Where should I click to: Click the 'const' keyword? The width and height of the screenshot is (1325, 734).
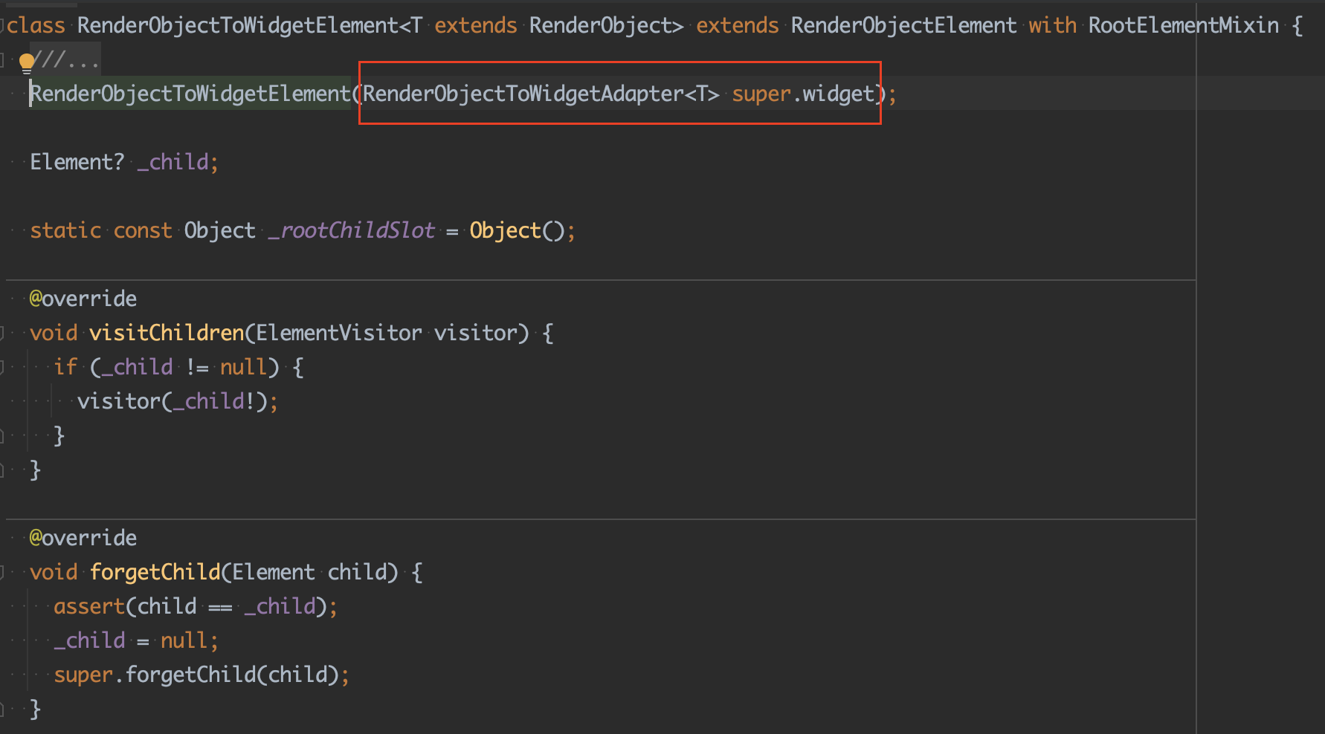click(143, 230)
